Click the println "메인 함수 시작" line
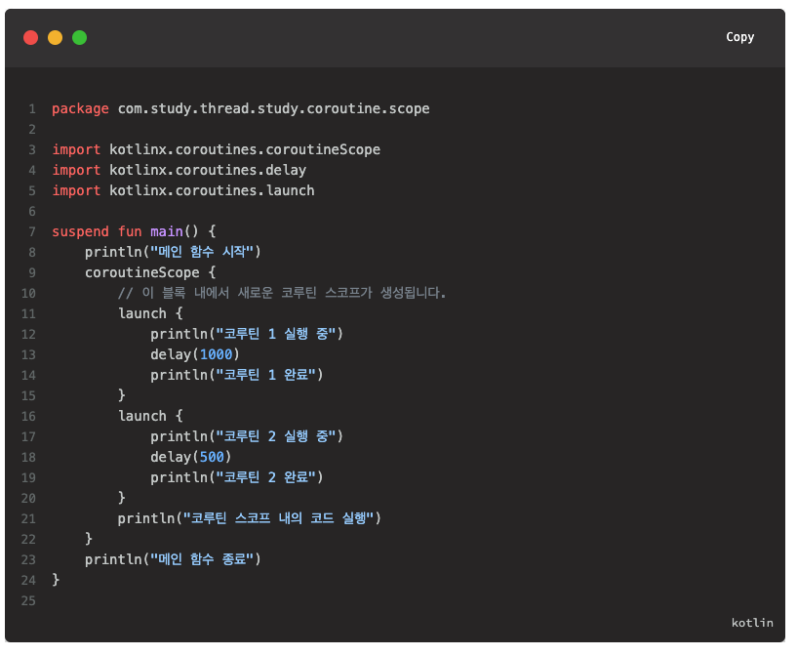This screenshot has height=655, width=797. 173,252
